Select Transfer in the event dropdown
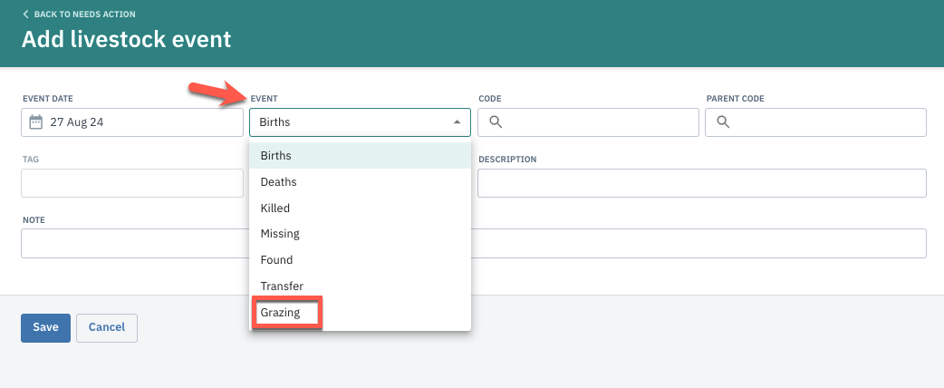Image resolution: width=944 pixels, height=388 pixels. tap(360, 286)
